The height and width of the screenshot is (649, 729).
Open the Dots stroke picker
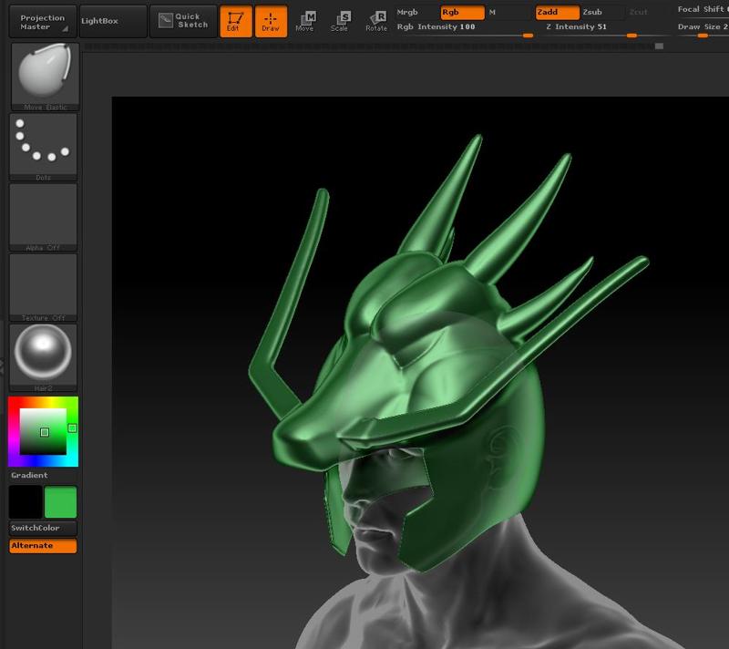pos(41,144)
